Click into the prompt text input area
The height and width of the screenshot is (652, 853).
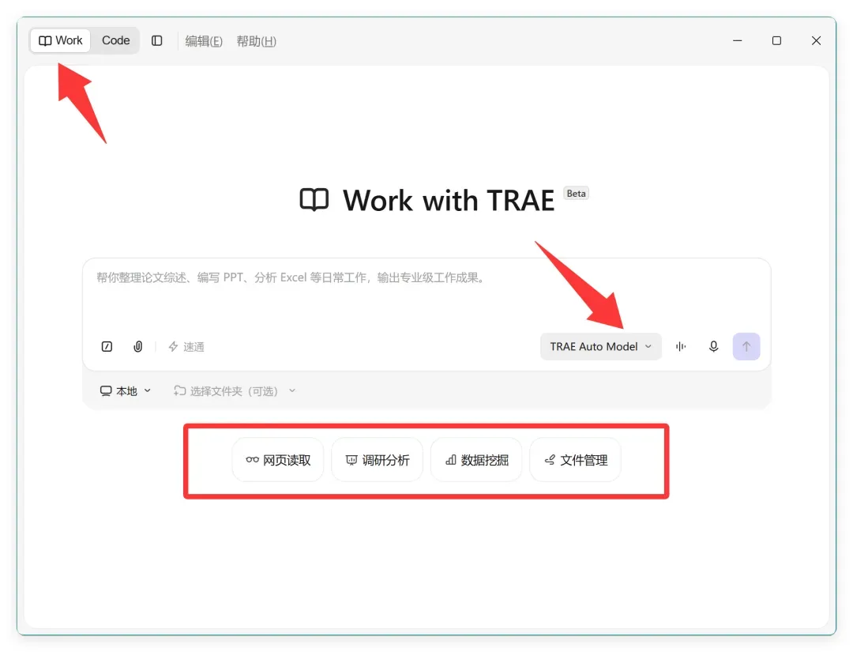pyautogui.click(x=426, y=294)
